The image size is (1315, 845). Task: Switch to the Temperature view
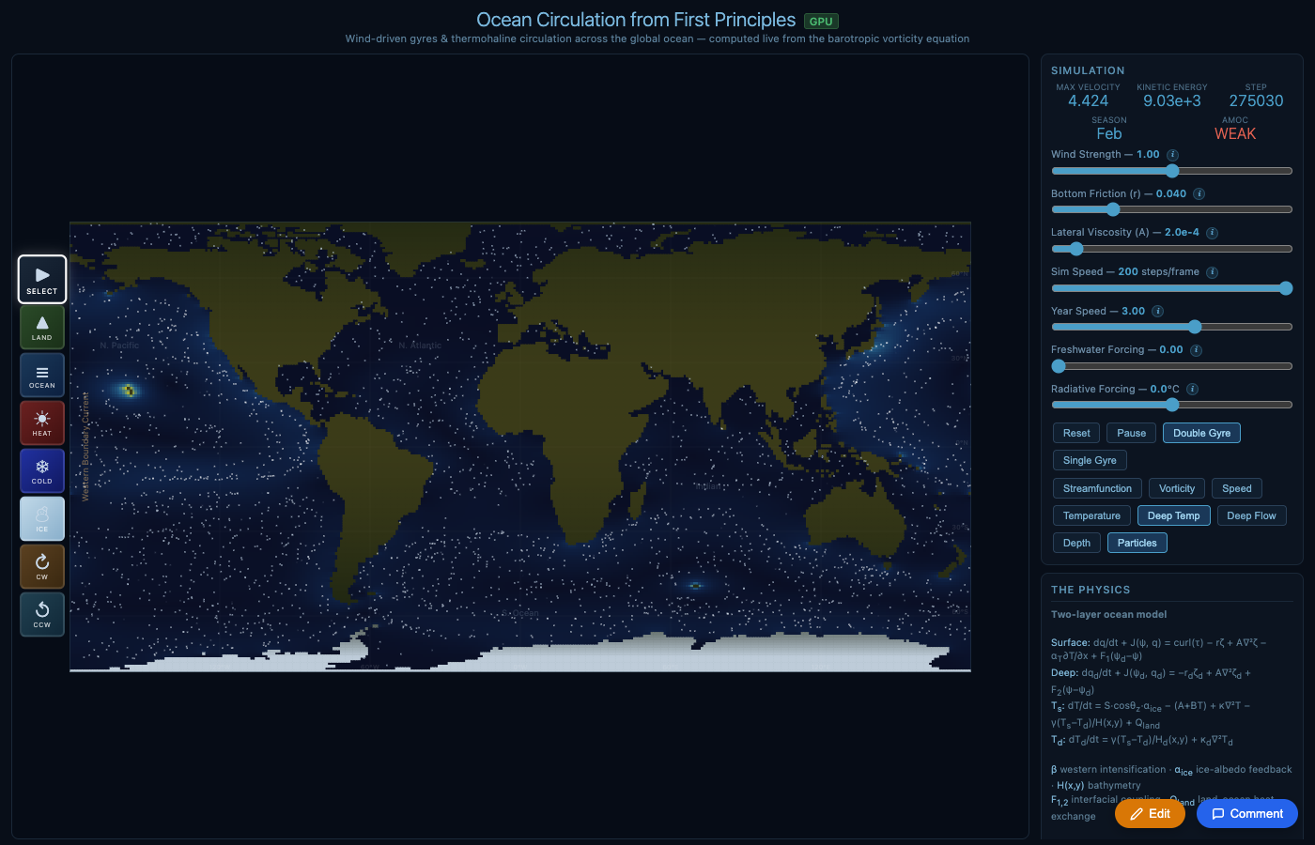pyautogui.click(x=1091, y=515)
